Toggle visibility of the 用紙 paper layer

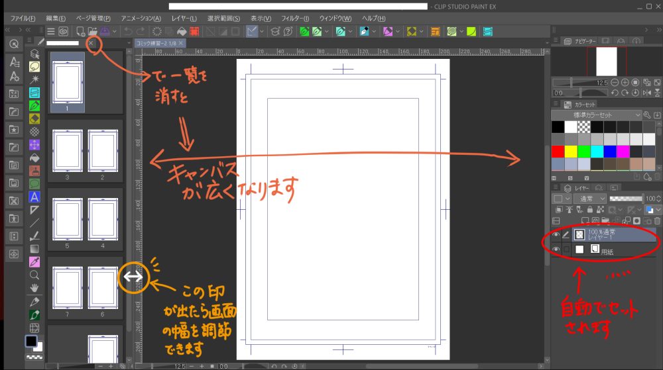pos(556,250)
